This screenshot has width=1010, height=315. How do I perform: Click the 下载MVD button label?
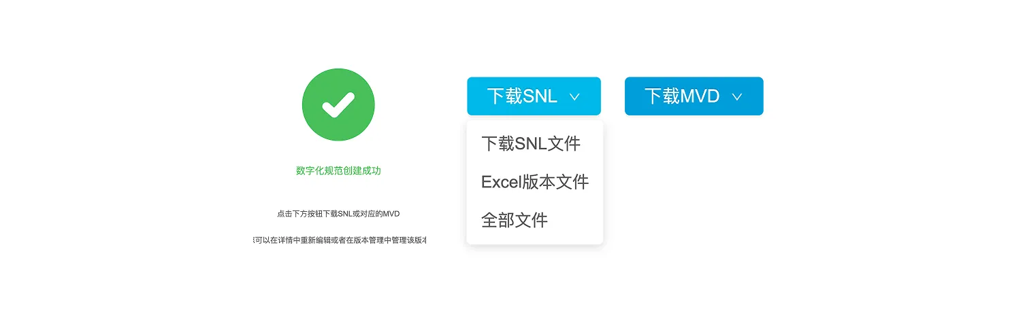[682, 96]
